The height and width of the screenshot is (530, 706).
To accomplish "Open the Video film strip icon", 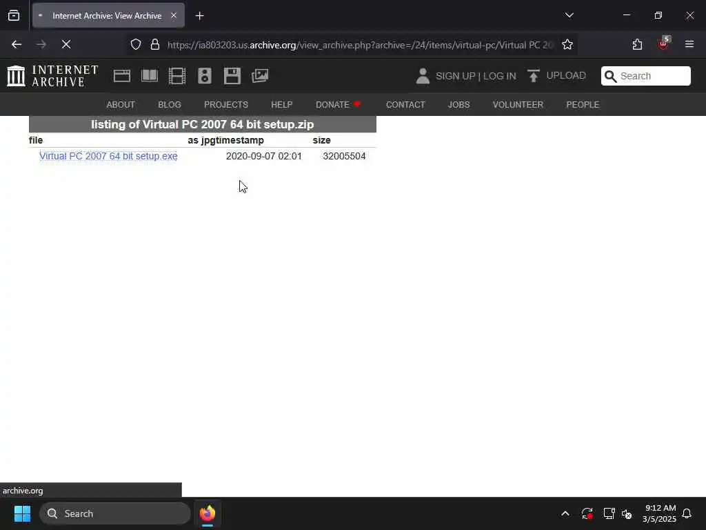I will (x=177, y=76).
